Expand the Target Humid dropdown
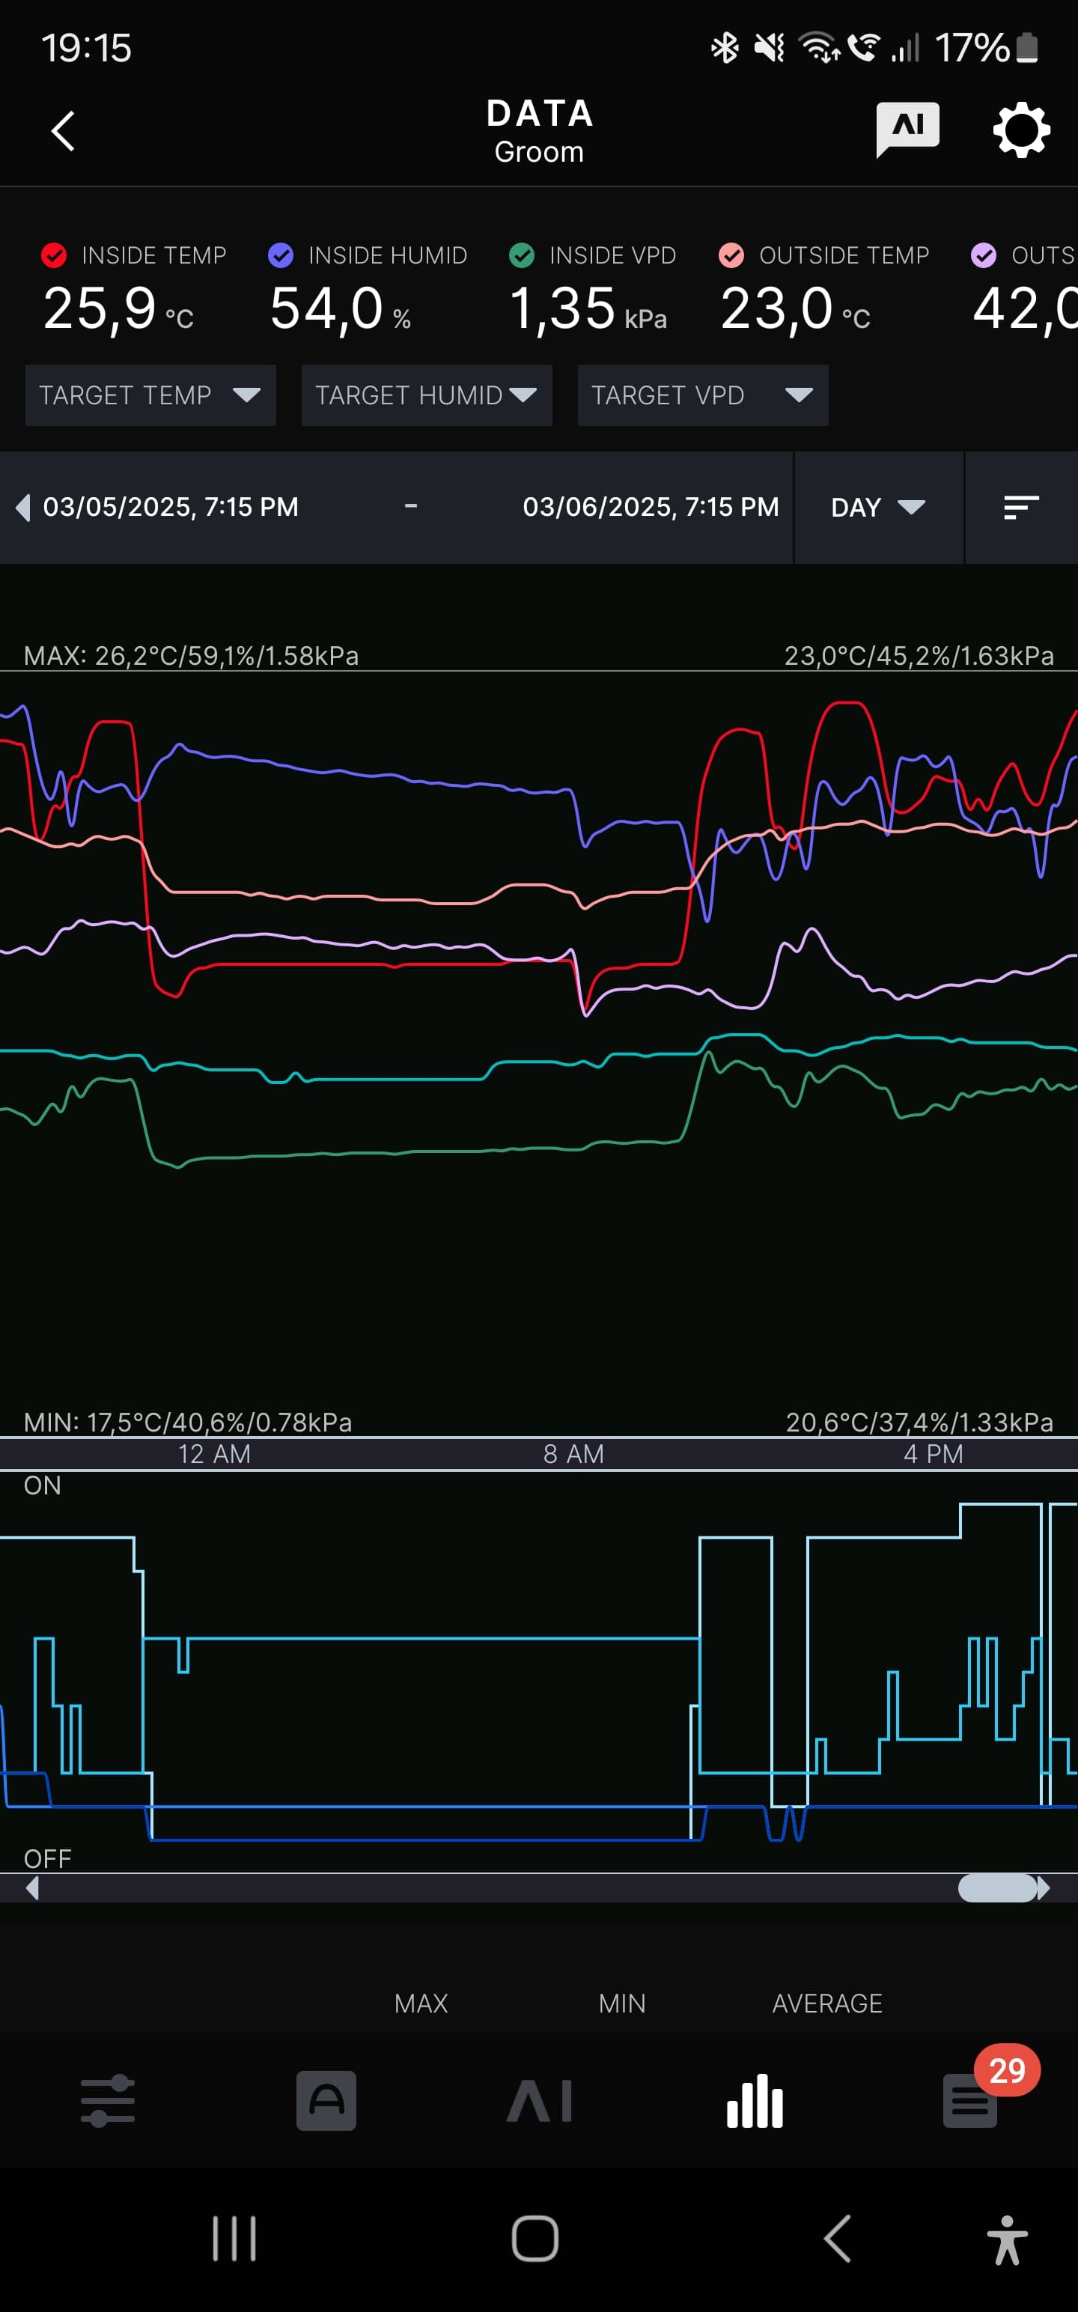 427,395
